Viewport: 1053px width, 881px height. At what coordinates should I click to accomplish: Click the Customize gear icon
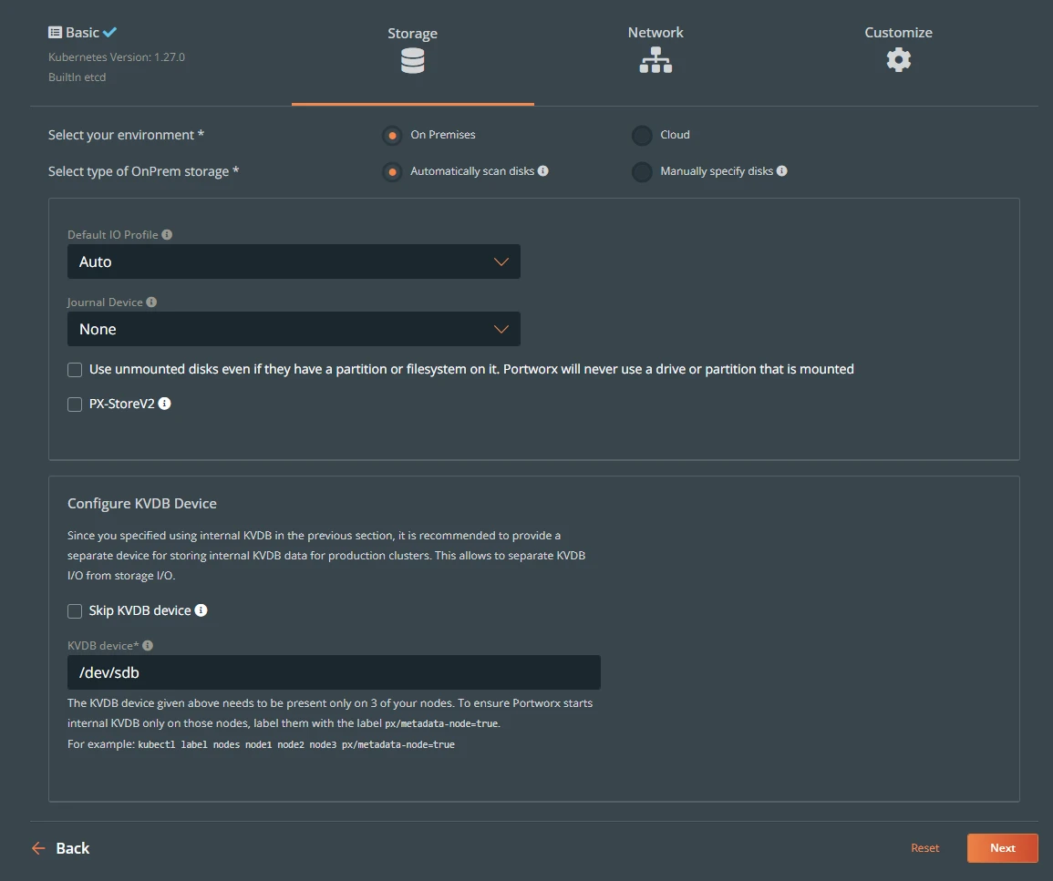899,60
